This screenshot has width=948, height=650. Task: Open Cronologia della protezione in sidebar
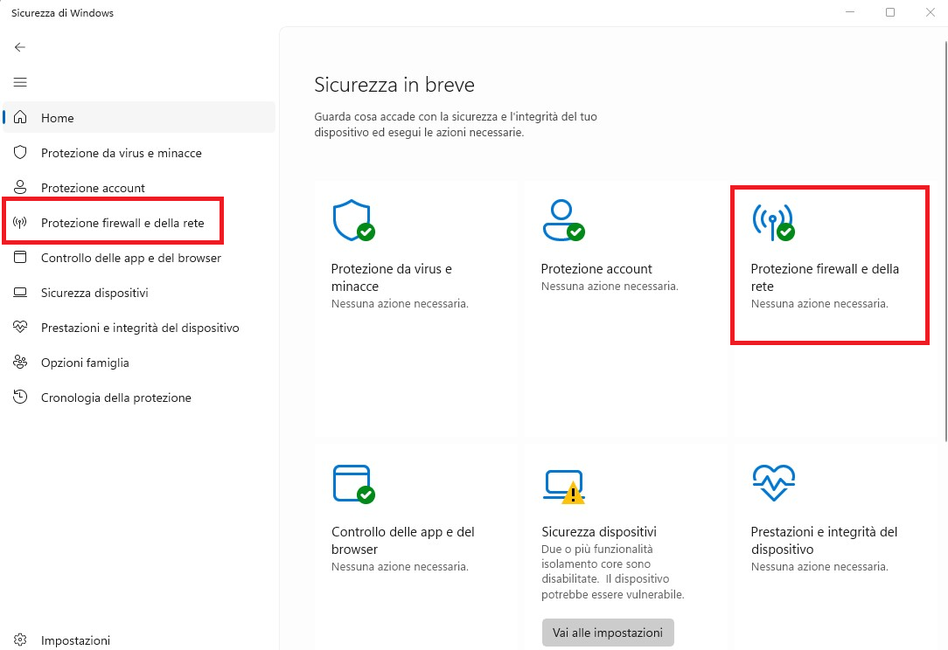tap(115, 398)
